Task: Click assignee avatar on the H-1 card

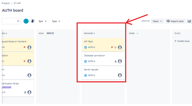Action: [29, 61]
